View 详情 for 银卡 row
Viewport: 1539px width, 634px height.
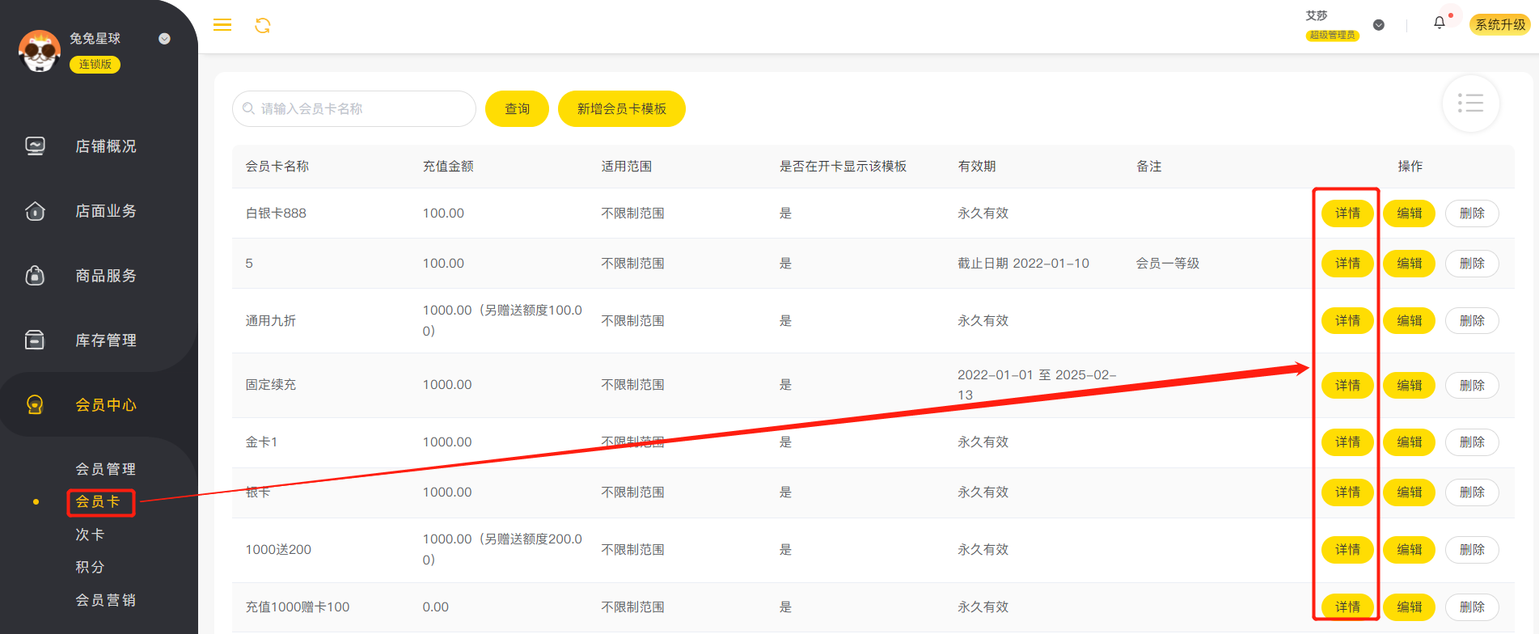[1347, 492]
